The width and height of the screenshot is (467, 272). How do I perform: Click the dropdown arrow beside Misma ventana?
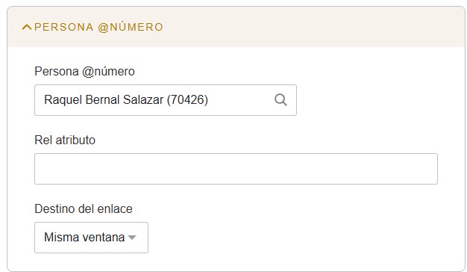pyautogui.click(x=131, y=238)
